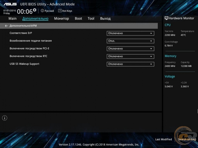Screen dimensions: 198x148
Task: Click the 3.360 V value
Action: [185, 87]
